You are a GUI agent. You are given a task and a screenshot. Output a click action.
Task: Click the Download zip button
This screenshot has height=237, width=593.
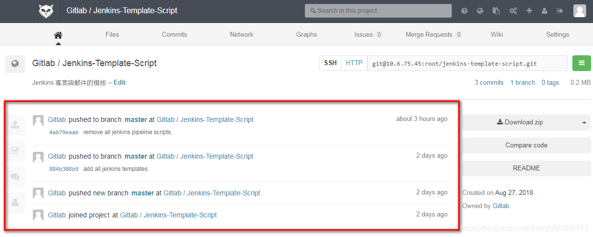[520, 122]
